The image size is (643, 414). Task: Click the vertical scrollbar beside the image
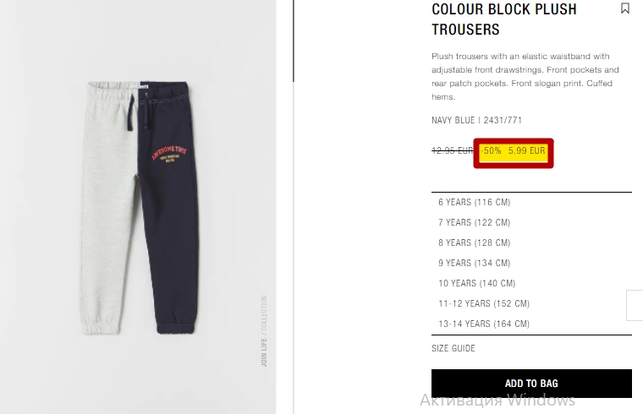pyautogui.click(x=294, y=41)
